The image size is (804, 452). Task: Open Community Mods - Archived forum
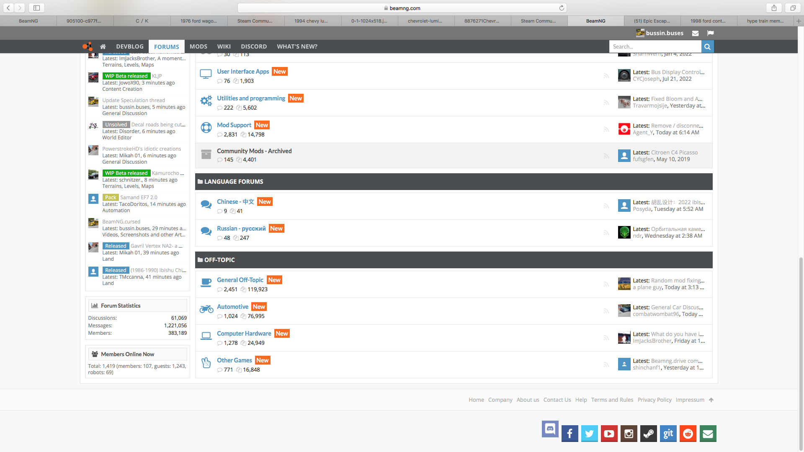pyautogui.click(x=254, y=151)
